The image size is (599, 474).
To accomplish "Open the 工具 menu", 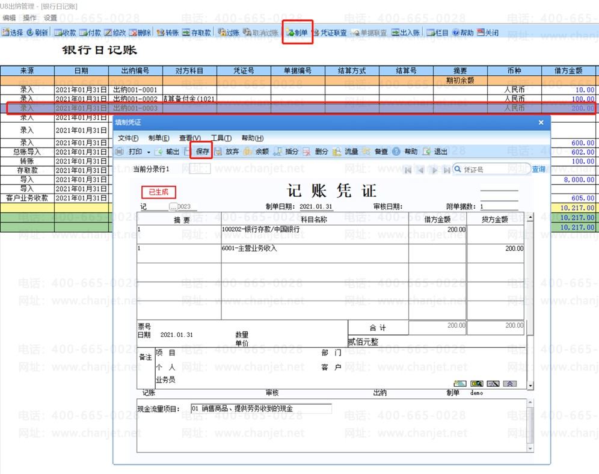I will pyautogui.click(x=221, y=138).
